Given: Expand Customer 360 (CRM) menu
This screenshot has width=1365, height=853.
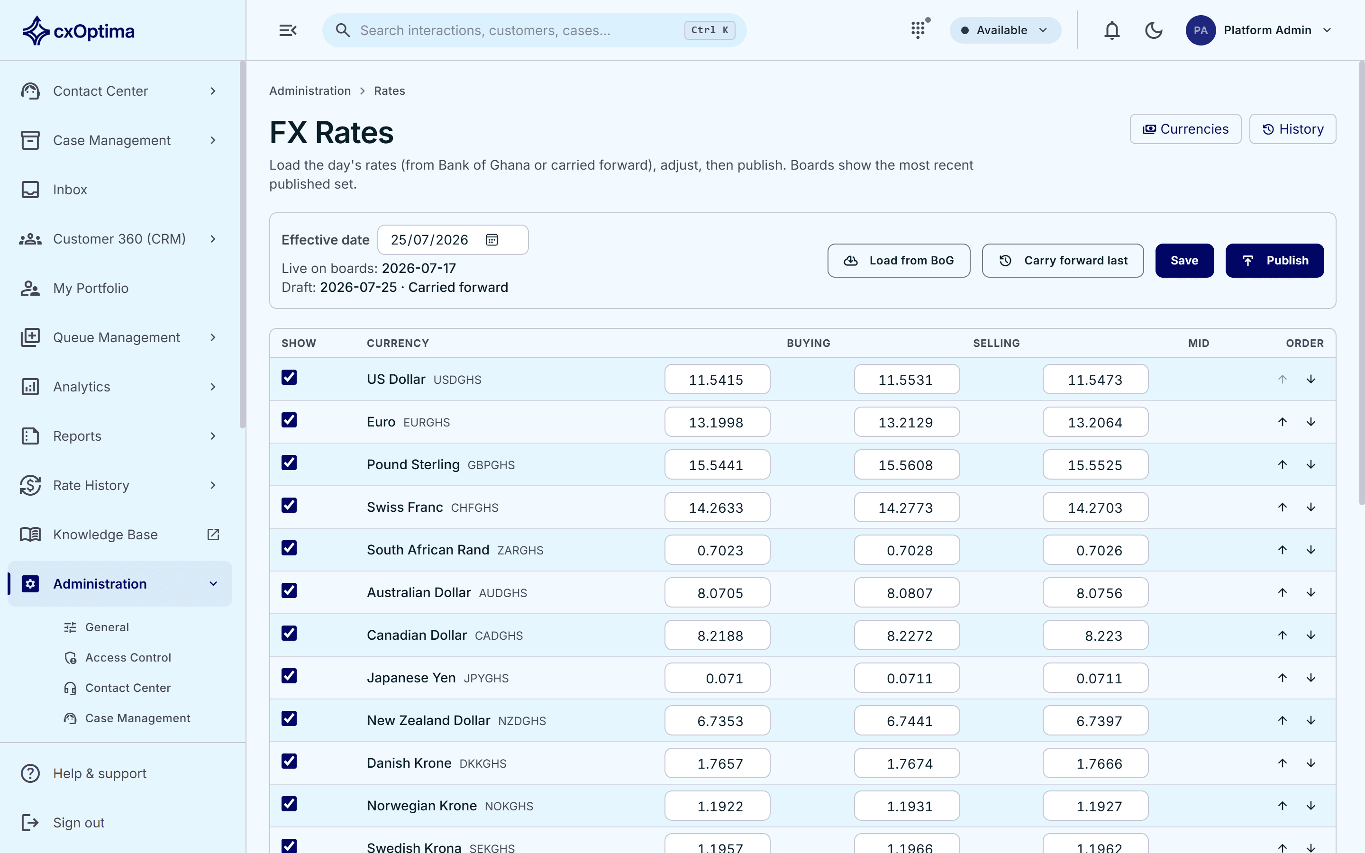Looking at the screenshot, I should tap(119, 239).
